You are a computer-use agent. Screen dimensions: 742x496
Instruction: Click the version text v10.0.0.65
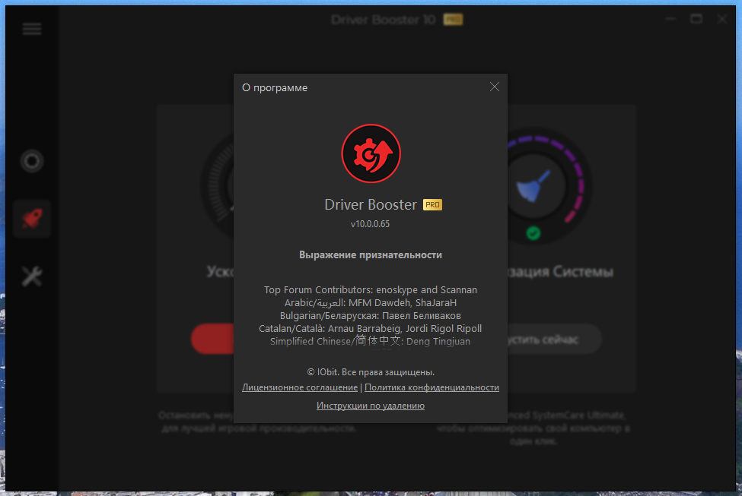tap(370, 224)
